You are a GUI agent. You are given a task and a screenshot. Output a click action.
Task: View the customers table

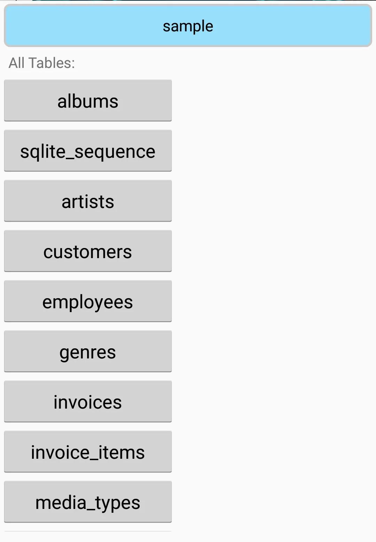click(x=88, y=251)
